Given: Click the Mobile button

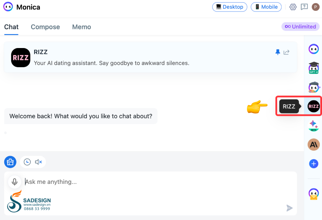Looking at the screenshot, I should point(266,7).
